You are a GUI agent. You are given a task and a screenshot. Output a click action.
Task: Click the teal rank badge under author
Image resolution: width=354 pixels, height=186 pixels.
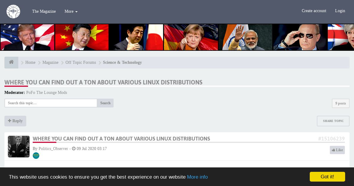36,156
